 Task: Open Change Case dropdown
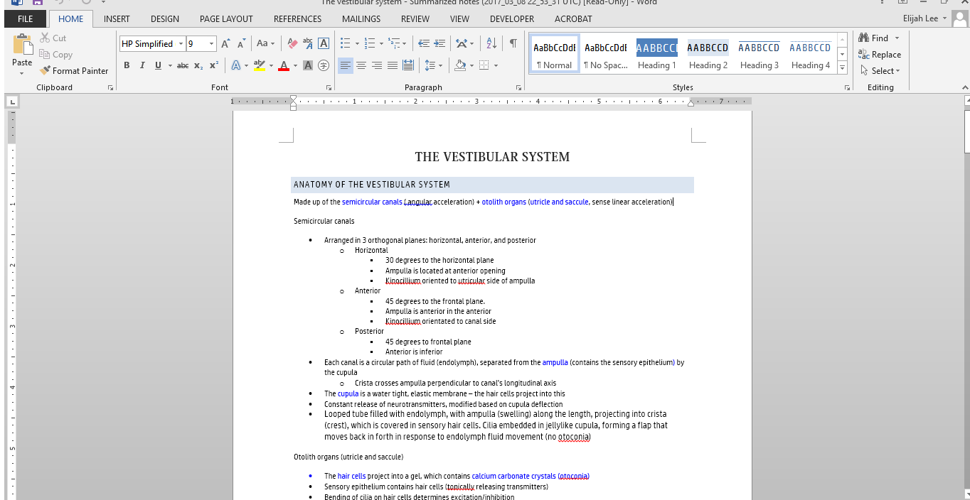tap(266, 44)
